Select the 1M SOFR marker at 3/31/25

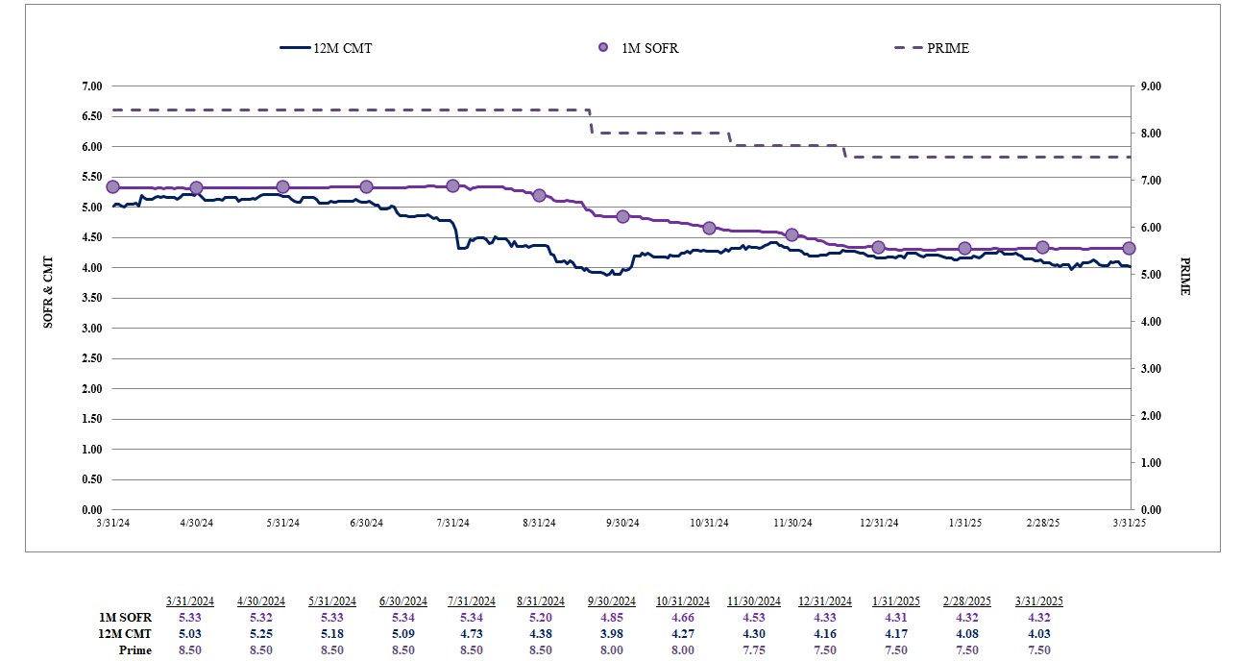tap(1129, 248)
